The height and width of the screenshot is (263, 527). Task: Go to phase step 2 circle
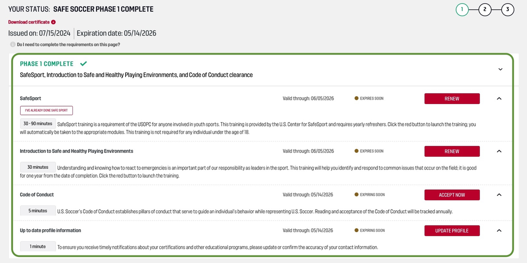(x=485, y=9)
